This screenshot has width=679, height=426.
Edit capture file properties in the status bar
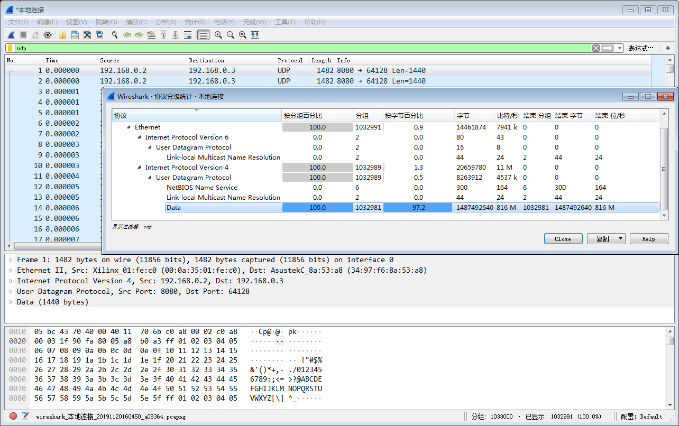(25, 416)
